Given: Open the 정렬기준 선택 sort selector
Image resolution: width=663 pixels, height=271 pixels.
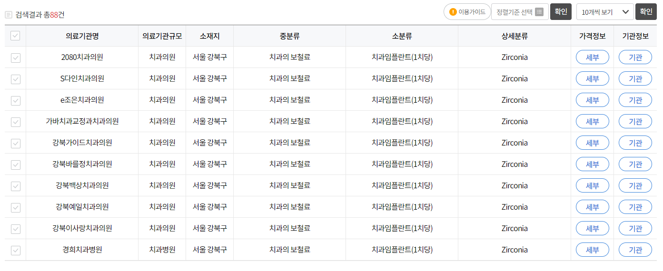Looking at the screenshot, I should (520, 12).
